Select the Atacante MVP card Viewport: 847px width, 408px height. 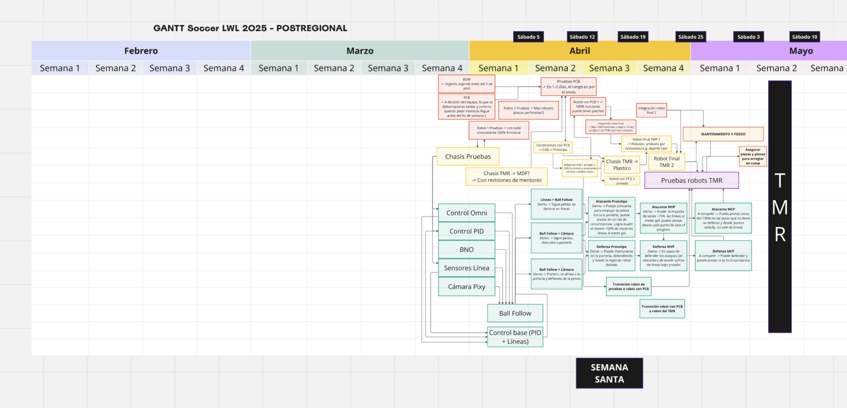[x=663, y=218]
